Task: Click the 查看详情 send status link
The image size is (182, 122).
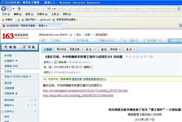Action: [x=77, y=79]
